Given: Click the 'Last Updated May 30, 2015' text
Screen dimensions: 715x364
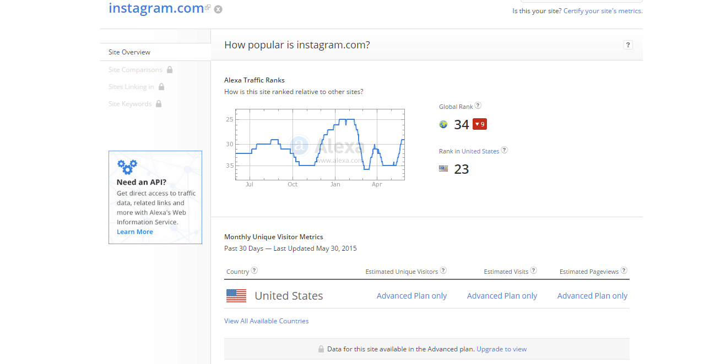Looking at the screenshot, I should click(x=315, y=249).
